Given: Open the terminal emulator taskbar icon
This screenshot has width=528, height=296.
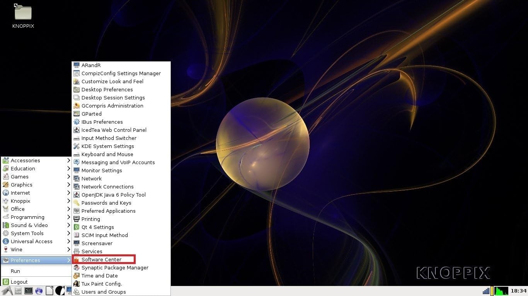Looking at the screenshot, I should click(29, 291).
